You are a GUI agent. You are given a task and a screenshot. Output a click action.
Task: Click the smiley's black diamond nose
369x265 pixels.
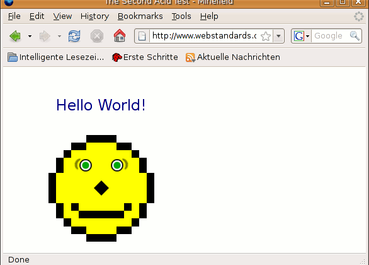[101, 188]
